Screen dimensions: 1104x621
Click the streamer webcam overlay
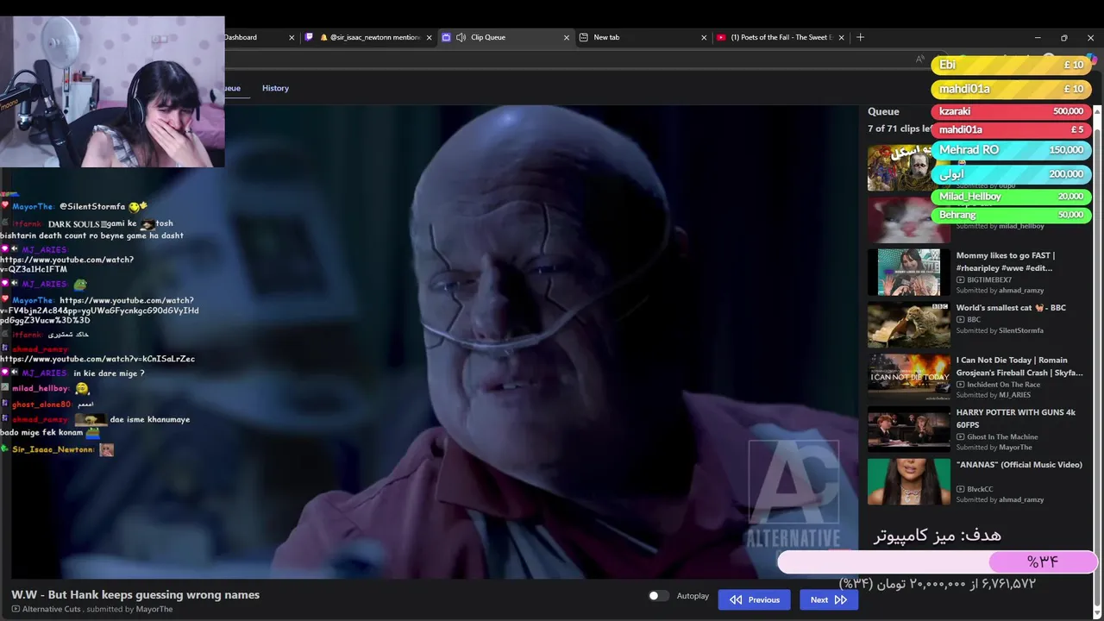(112, 91)
